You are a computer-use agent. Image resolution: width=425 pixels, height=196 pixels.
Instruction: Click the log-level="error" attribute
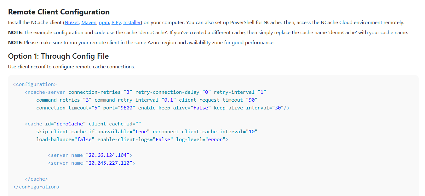tap(201, 139)
